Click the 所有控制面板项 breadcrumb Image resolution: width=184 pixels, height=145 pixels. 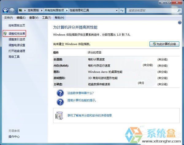[54, 10]
